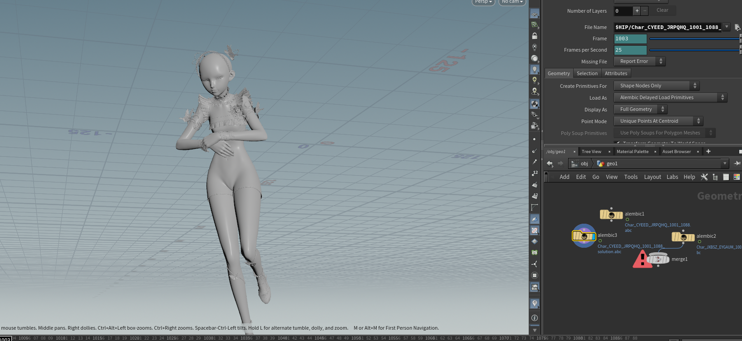
Task: Toggle the headlight bulb display option
Action: coord(535,70)
